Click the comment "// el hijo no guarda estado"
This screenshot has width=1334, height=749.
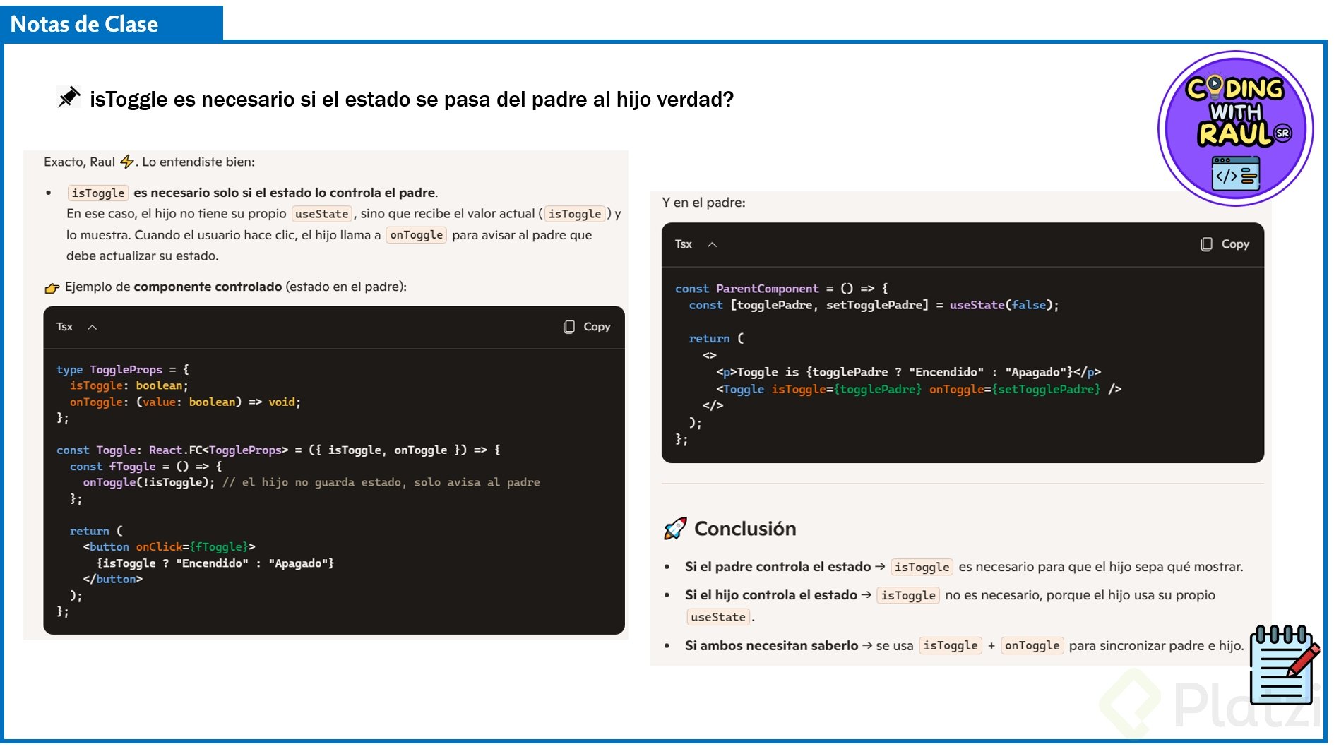point(381,482)
